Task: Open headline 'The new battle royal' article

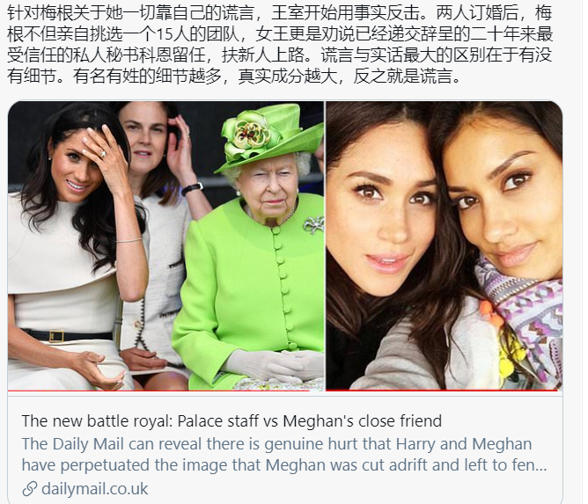Action: (x=232, y=421)
